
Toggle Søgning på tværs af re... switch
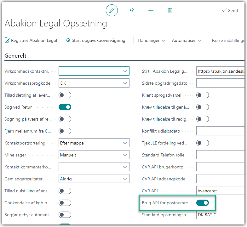pyautogui.click(x=65, y=119)
